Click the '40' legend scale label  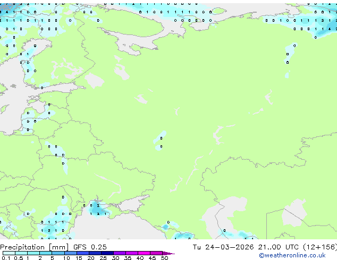pyautogui.click(x=140, y=258)
